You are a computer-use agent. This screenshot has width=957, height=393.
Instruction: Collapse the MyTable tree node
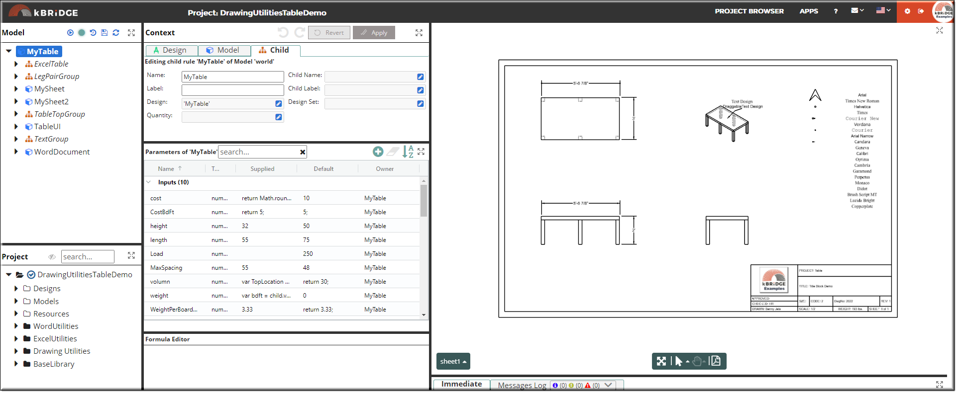click(8, 51)
